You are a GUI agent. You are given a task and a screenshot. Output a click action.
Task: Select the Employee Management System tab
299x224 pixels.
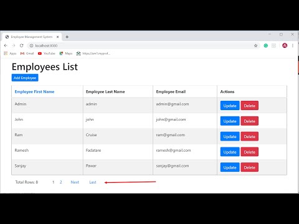[32, 37]
